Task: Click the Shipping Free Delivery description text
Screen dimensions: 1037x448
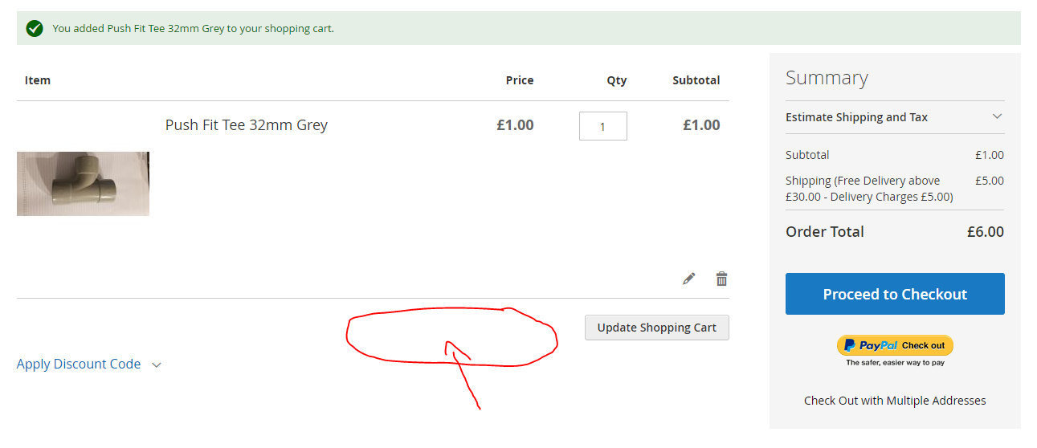Action: pyautogui.click(x=869, y=189)
